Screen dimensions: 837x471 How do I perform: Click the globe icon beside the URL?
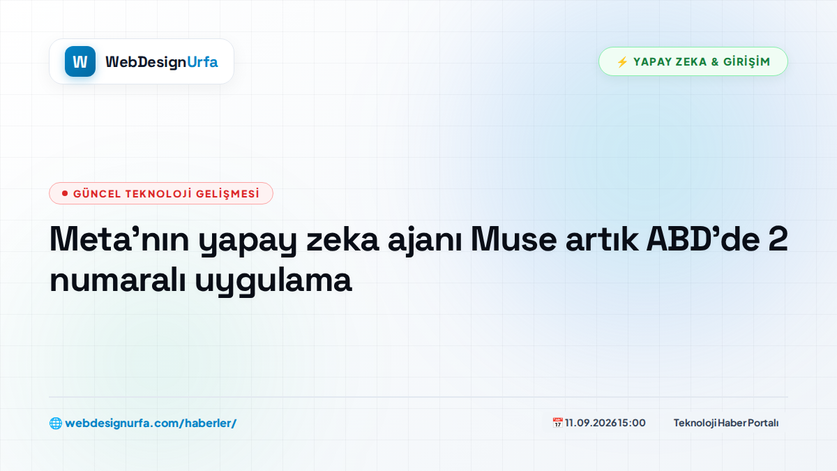click(x=55, y=423)
